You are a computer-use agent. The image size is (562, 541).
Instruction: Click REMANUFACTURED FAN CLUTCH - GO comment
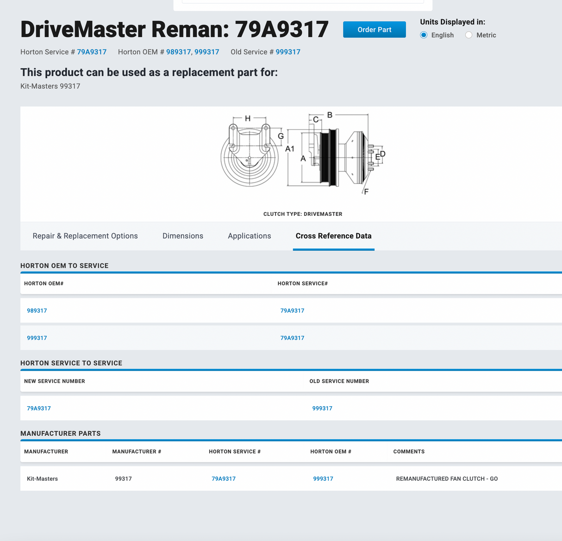point(447,479)
